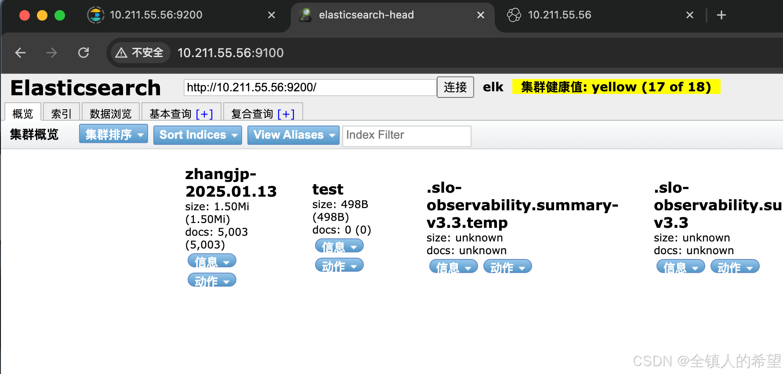Open a new browser tab

tap(721, 15)
